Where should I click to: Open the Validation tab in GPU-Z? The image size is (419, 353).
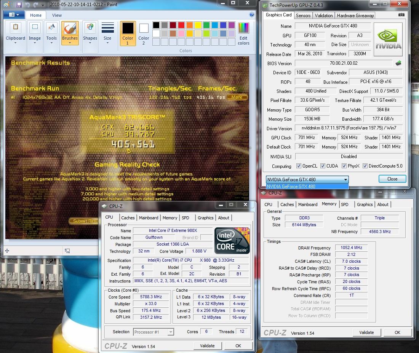click(324, 16)
